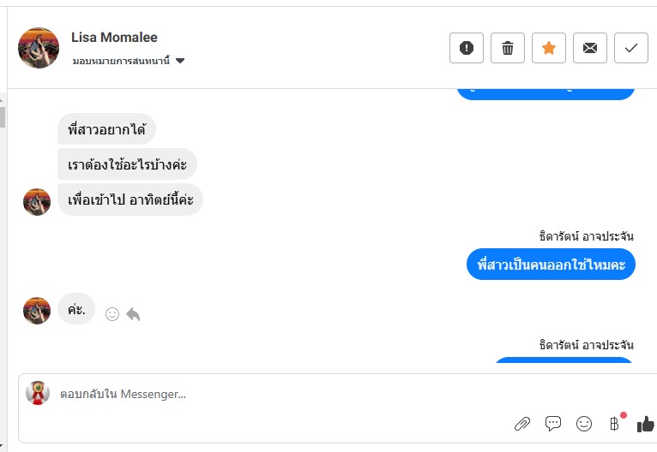Reply to the ค่ะ. message

(x=133, y=314)
